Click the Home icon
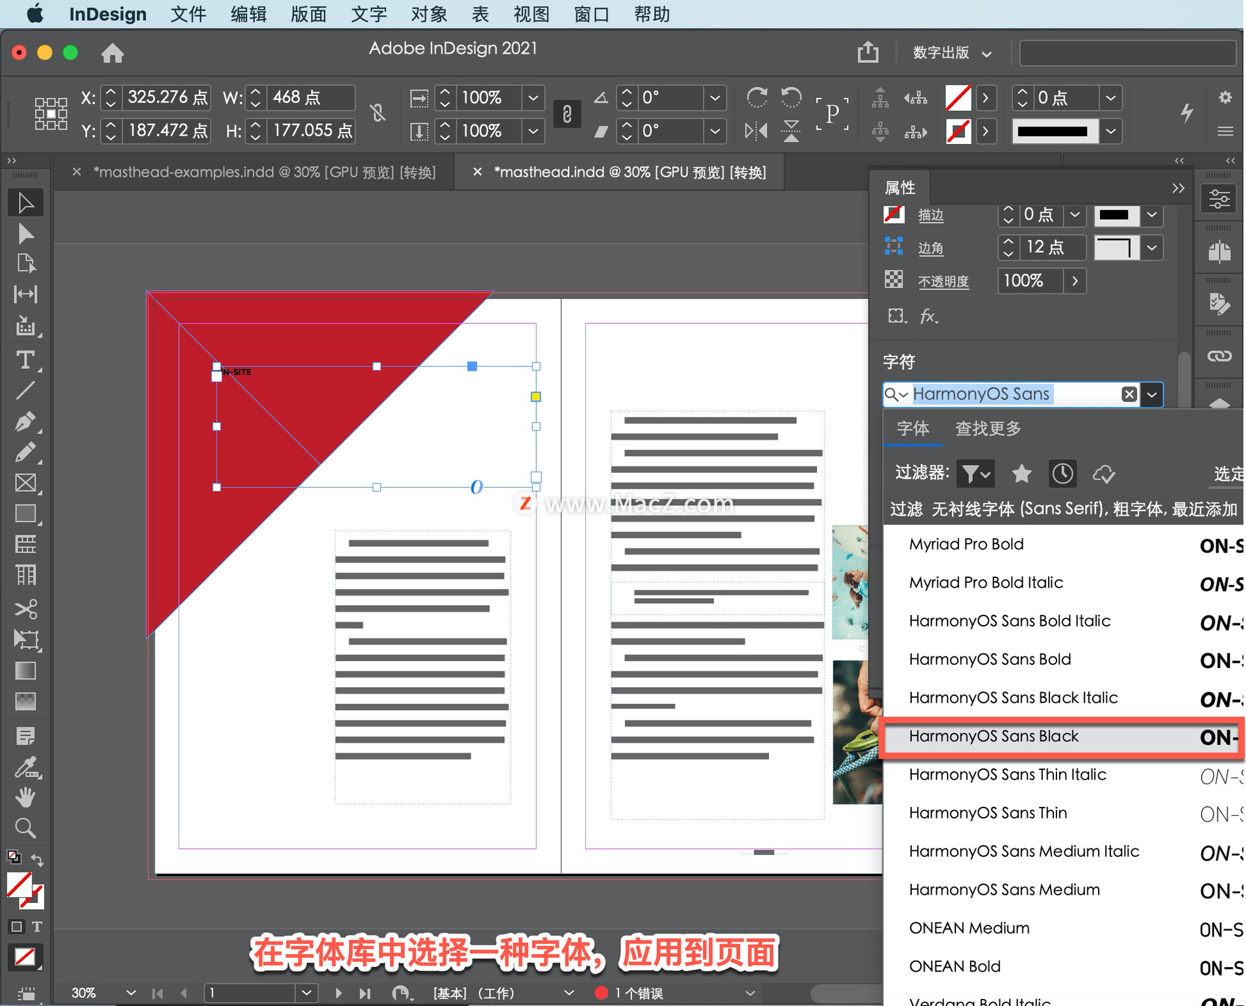This screenshot has width=1246, height=1006. pos(112,53)
